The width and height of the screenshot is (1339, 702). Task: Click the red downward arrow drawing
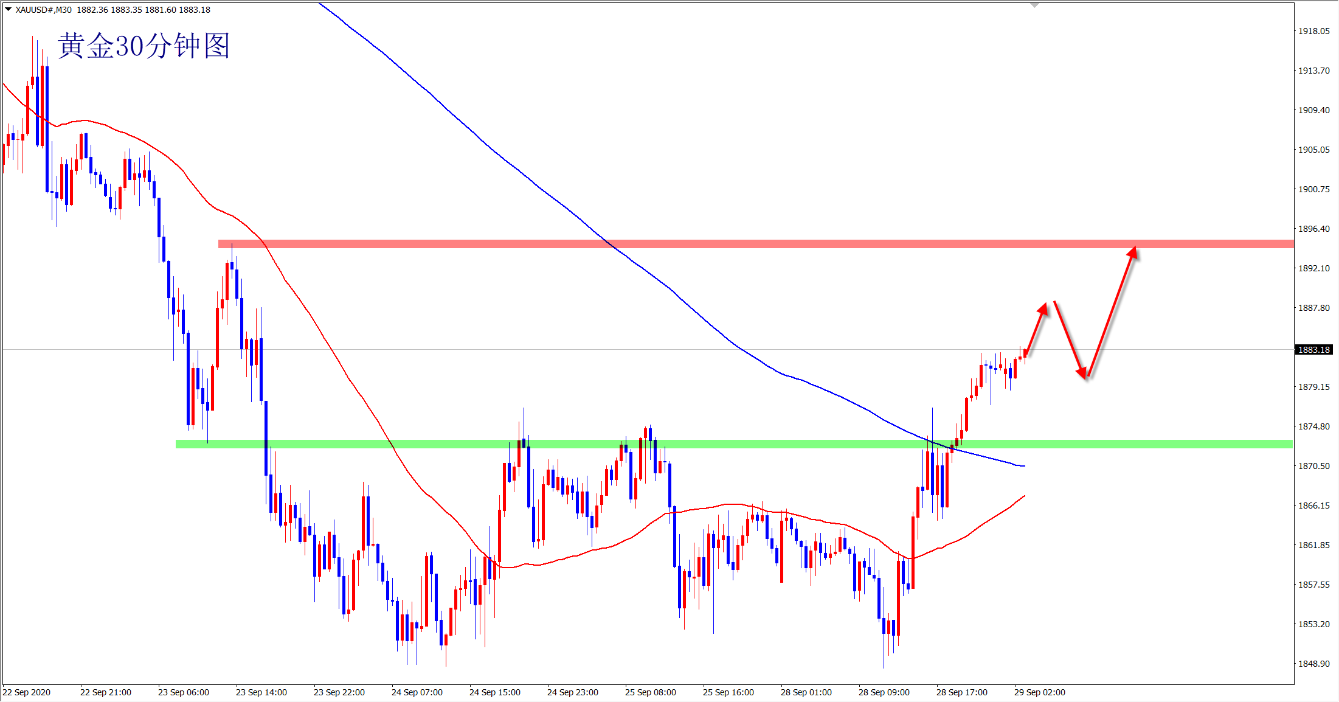tap(1070, 339)
